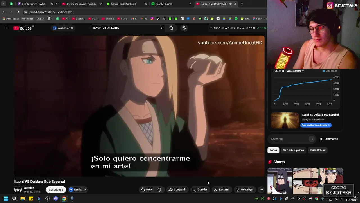360x203 pixels.
Task: Open Chrome from the taskbar
Action: [x=64, y=198]
